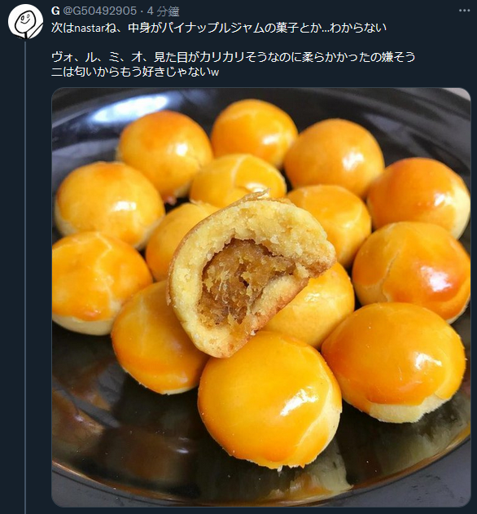Open the attached pineapple tart photo
The image size is (477, 514).
(261, 297)
